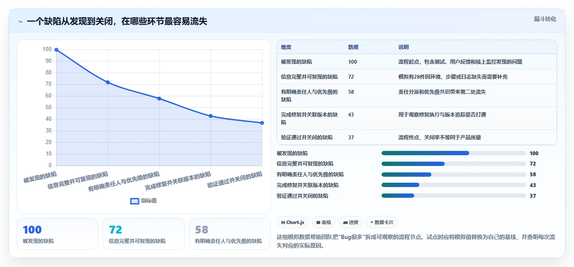Click the chart data point at value 72

108,82
